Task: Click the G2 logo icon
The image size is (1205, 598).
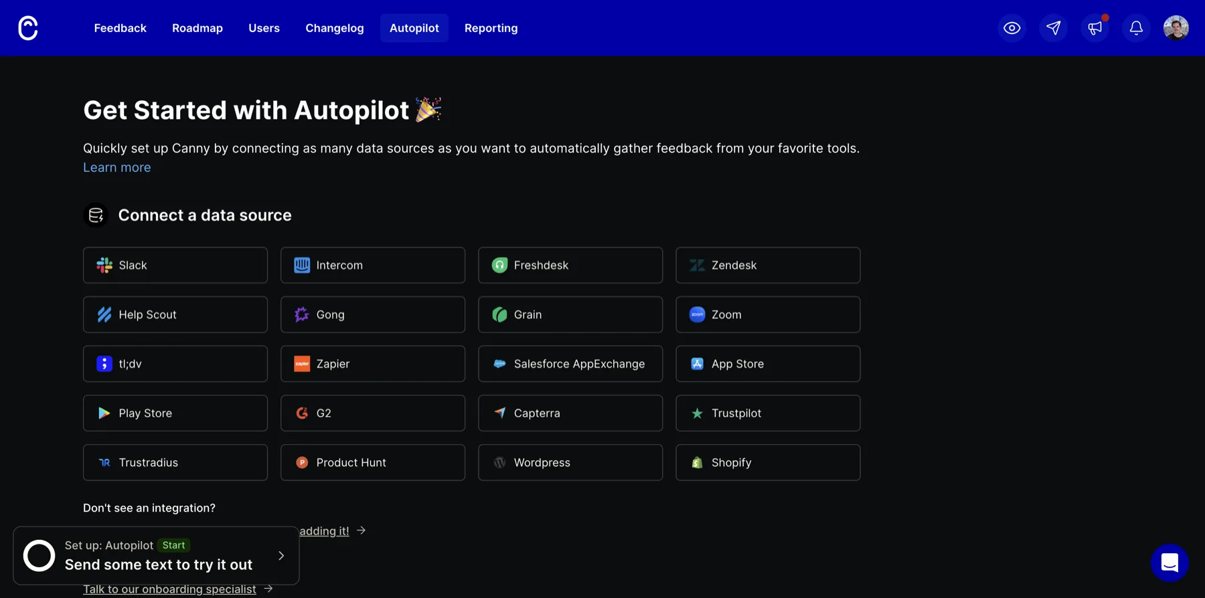Action: tap(302, 413)
